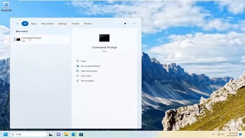
Task: Click the Pin to Start pin icon
Action: [x=77, y=76]
